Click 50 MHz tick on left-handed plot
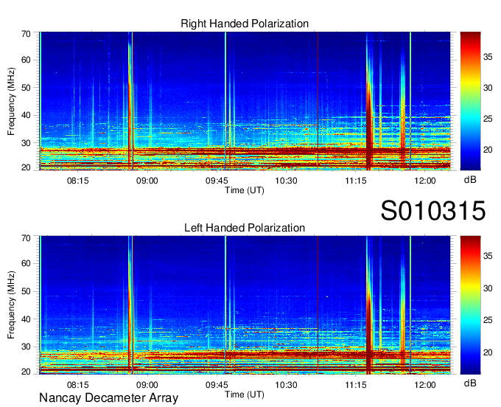This screenshot has height=407, width=501. click(26, 291)
